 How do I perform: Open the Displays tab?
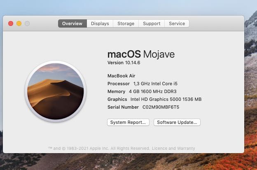point(100,23)
